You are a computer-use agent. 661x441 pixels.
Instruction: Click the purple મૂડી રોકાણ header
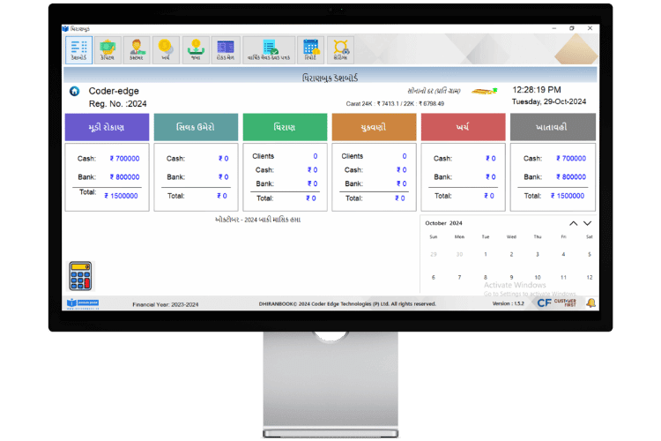coord(106,126)
